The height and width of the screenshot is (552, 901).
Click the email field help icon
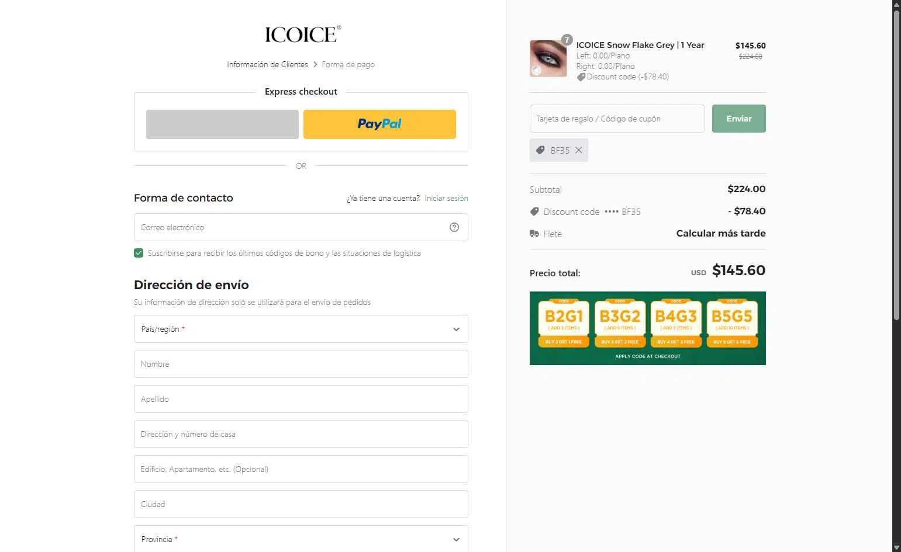(x=454, y=227)
